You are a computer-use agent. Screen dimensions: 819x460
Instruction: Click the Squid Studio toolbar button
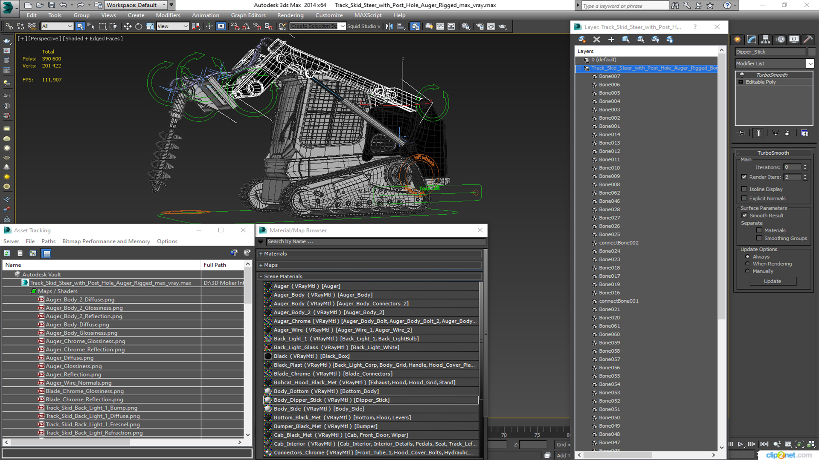click(x=363, y=26)
